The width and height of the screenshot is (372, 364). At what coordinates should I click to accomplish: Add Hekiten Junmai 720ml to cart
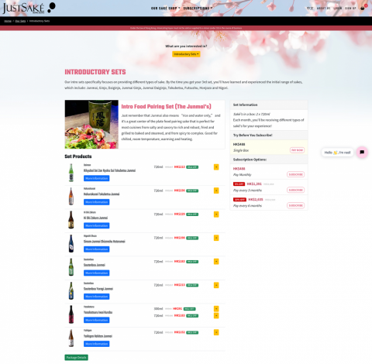(216, 332)
